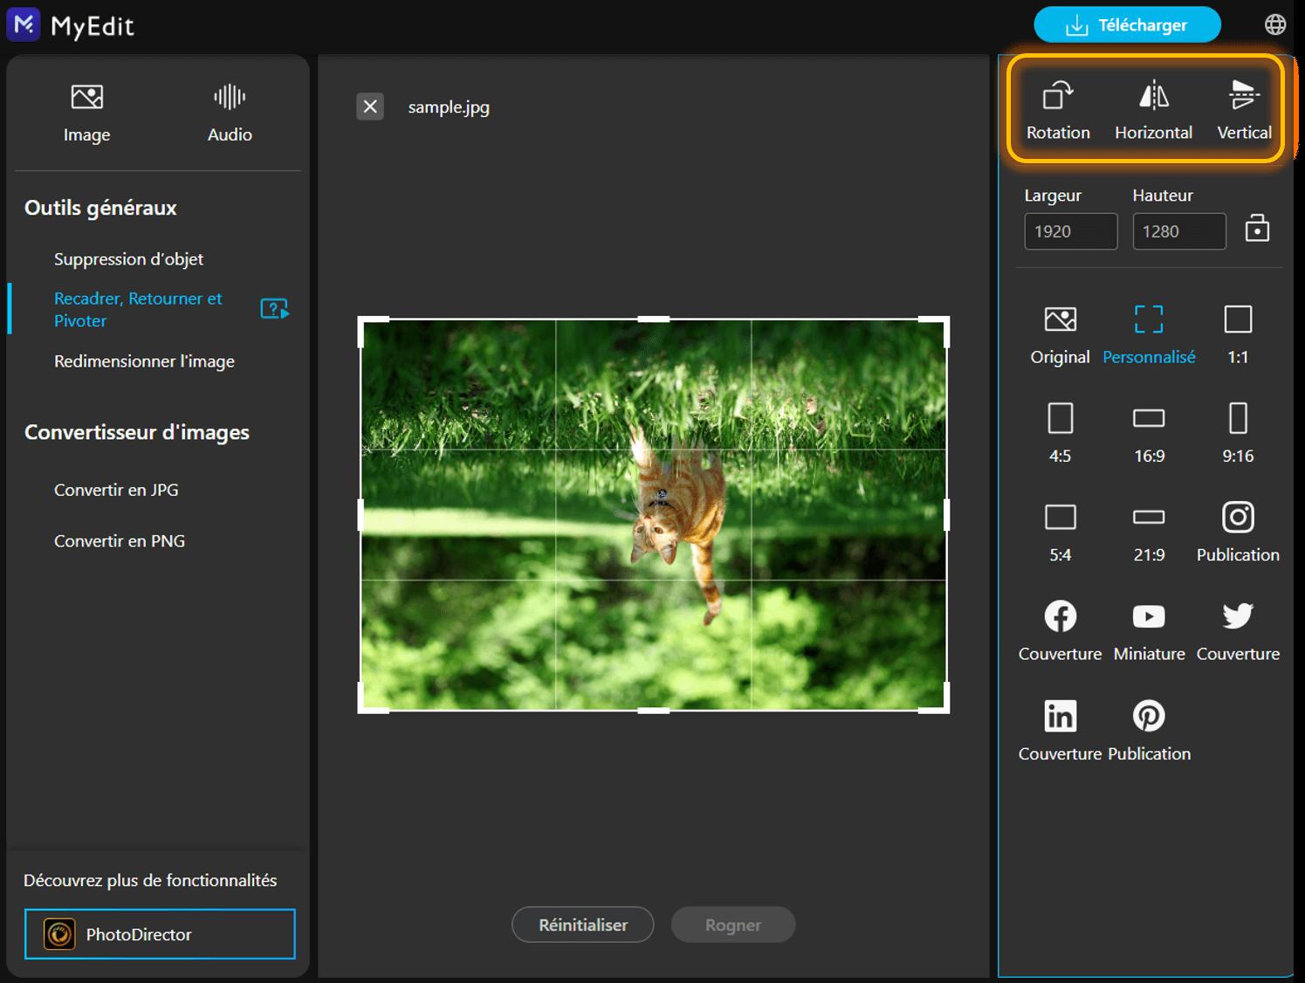Pick the Twitter Couverture preset
This screenshot has height=983, width=1305.
tap(1237, 617)
